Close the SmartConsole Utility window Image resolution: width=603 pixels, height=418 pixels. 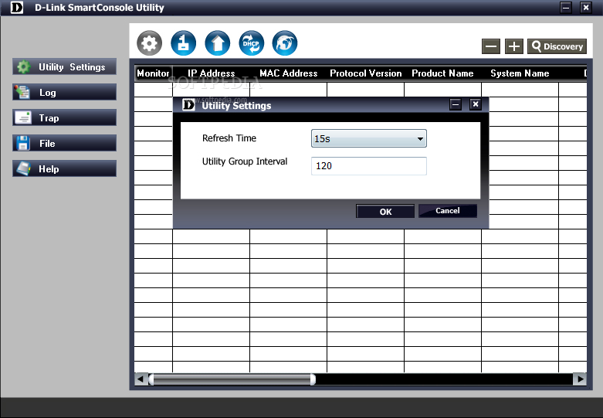point(586,7)
